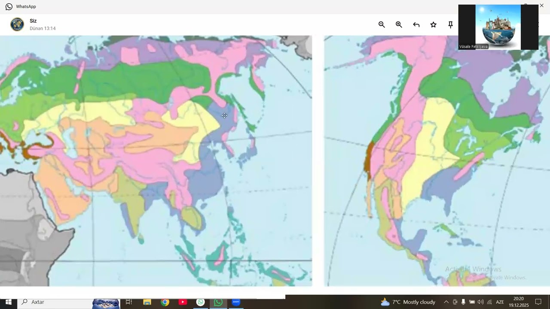Open the first WhatsApp taskbar icon
The image size is (550, 309).
click(x=200, y=302)
